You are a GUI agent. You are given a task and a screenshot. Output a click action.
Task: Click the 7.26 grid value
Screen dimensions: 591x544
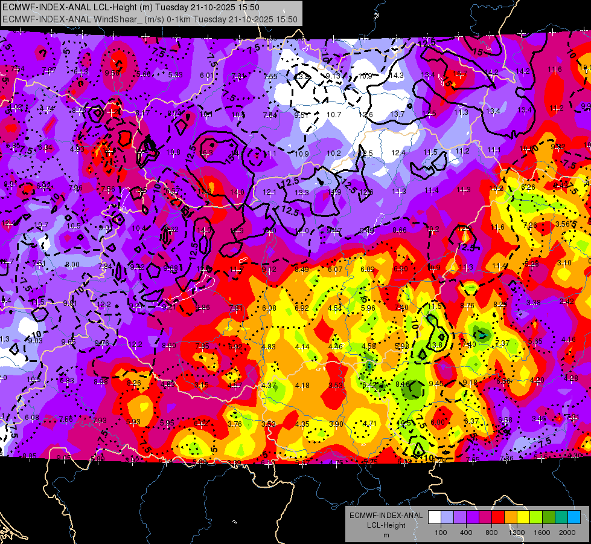530,225
